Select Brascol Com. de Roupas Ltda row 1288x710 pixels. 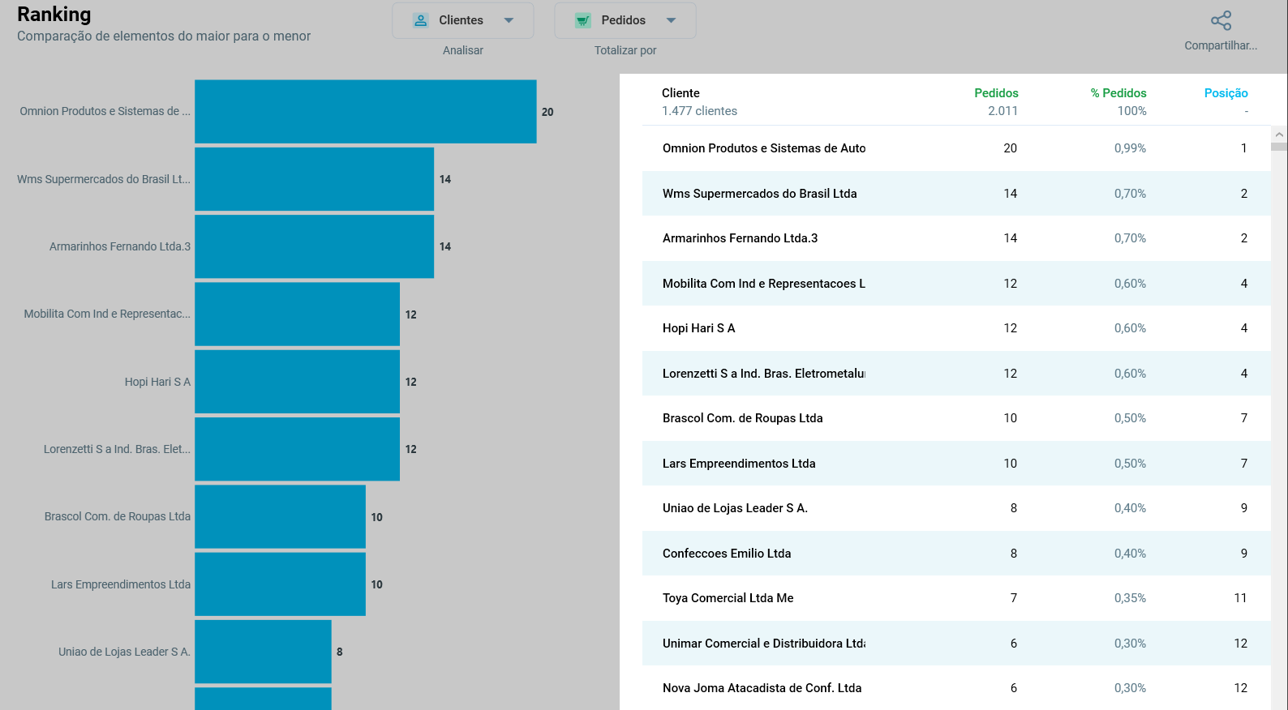[956, 418]
